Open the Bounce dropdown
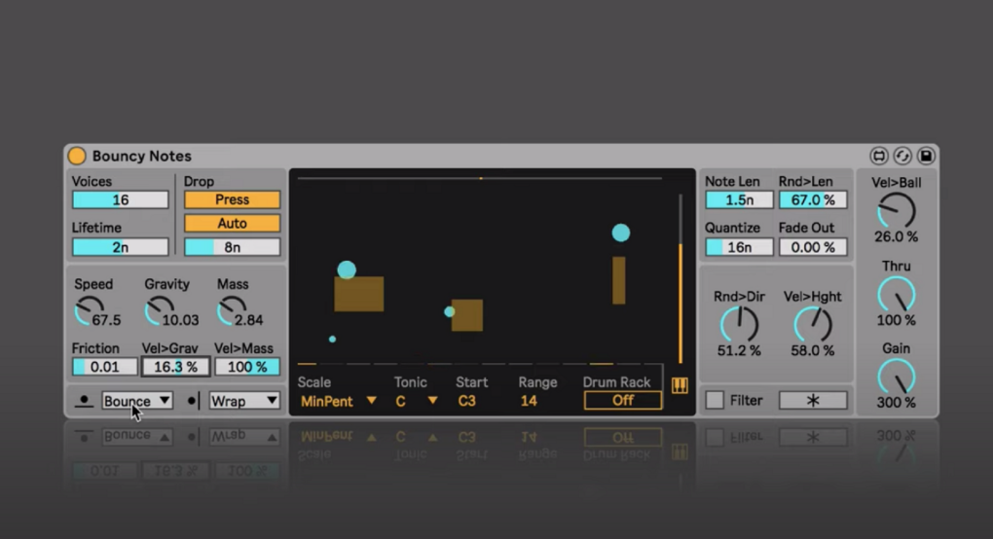The height and width of the screenshot is (539, 993). point(137,401)
